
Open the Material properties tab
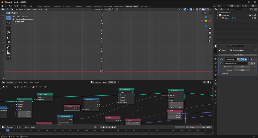click(x=216, y=103)
